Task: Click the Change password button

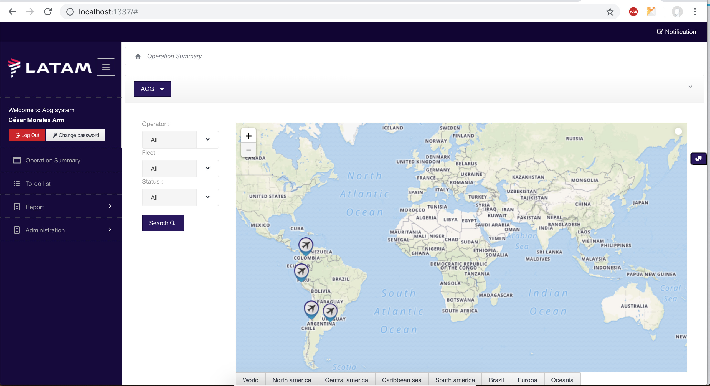Action: [x=75, y=135]
